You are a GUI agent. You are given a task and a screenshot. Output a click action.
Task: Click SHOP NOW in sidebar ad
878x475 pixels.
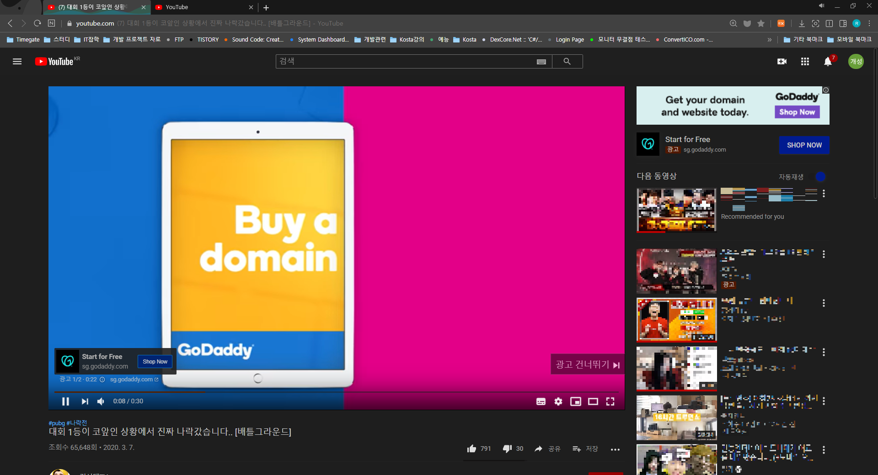(x=804, y=145)
